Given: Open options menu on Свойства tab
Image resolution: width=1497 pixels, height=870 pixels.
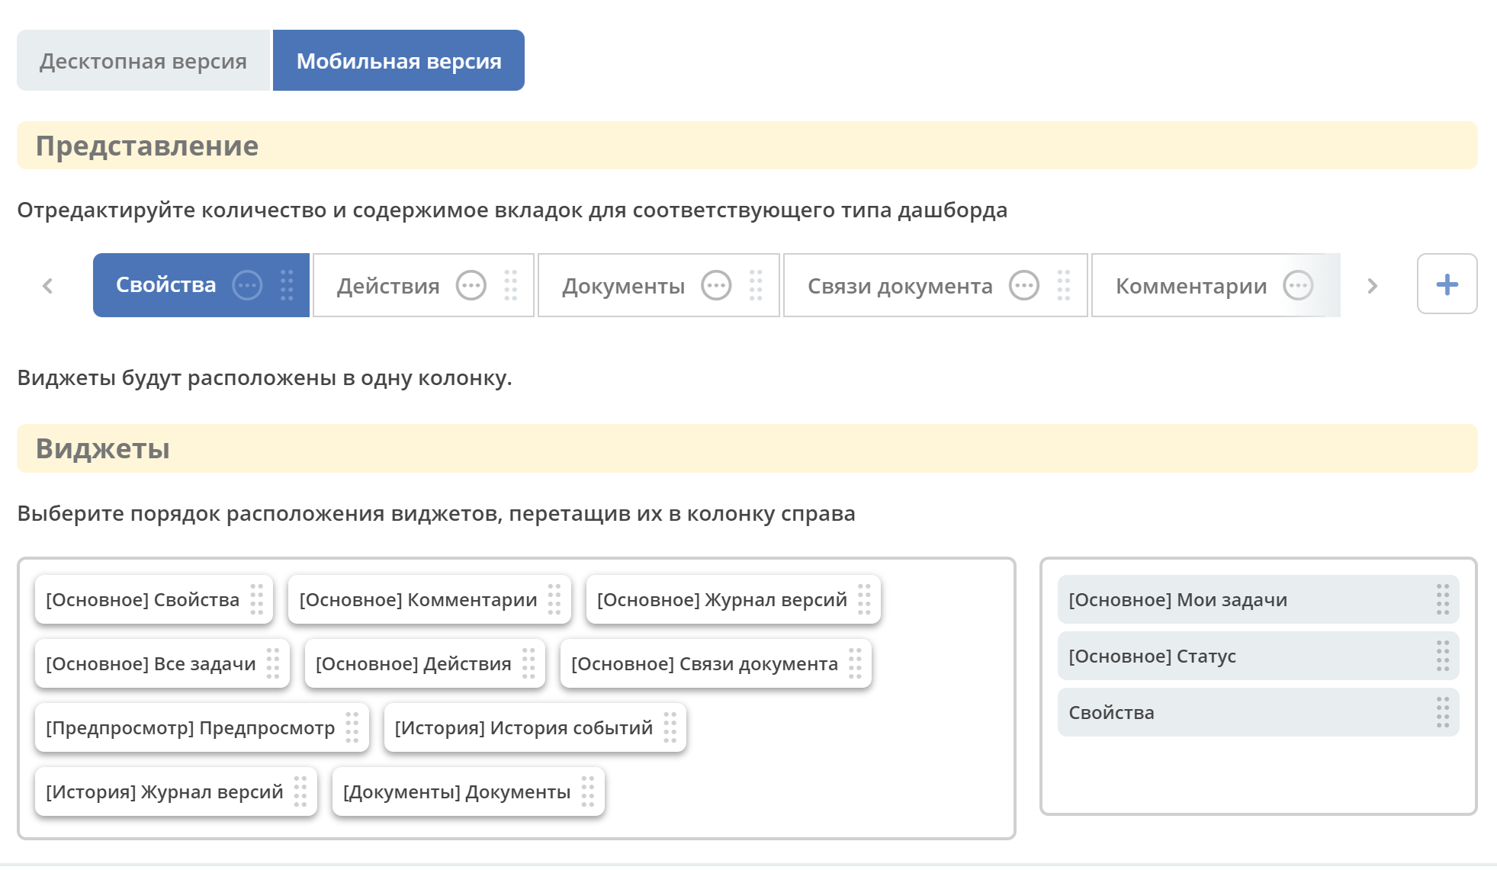Looking at the screenshot, I should click(x=247, y=285).
